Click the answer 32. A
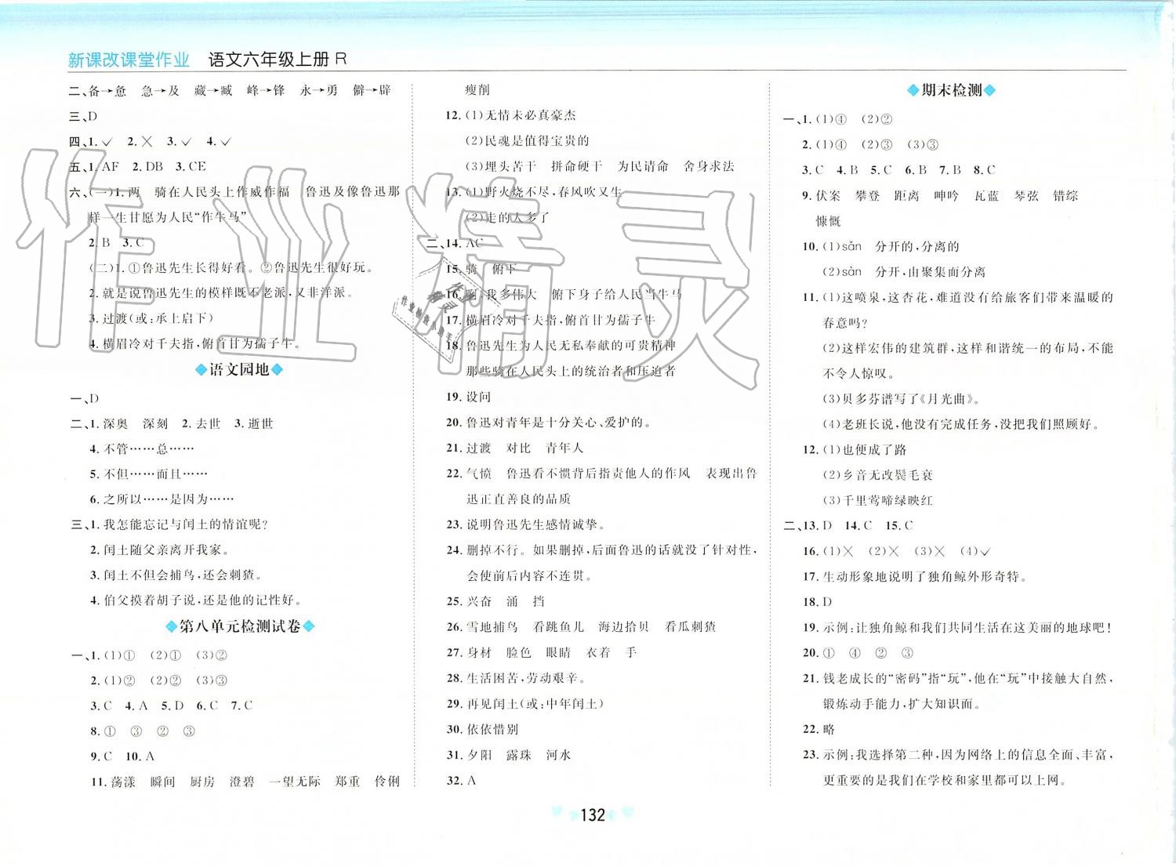Image resolution: width=1176 pixels, height=867 pixels. 461,781
